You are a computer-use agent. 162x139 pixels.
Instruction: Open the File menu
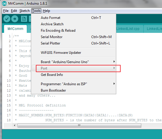[x=6, y=11]
